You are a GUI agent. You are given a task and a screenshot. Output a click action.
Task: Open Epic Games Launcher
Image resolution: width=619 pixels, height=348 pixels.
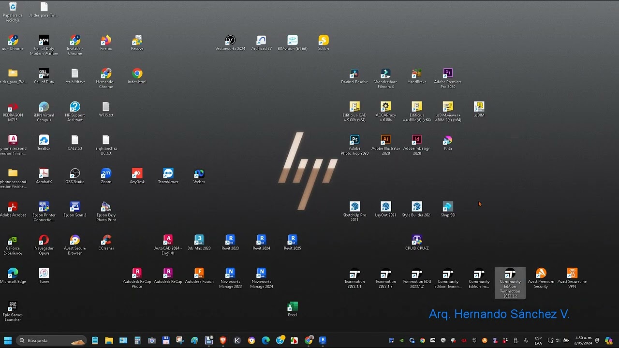pyautogui.click(x=13, y=312)
